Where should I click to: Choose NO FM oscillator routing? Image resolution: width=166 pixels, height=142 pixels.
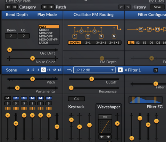[75, 43]
